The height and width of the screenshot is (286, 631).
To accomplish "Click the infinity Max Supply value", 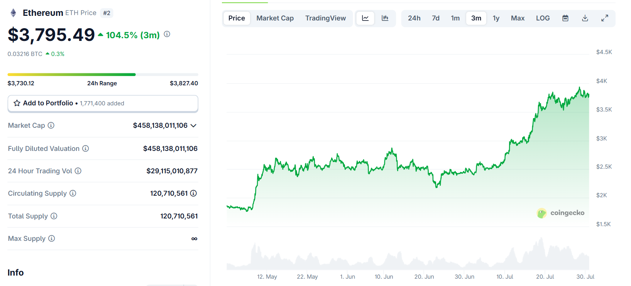I will tap(195, 239).
